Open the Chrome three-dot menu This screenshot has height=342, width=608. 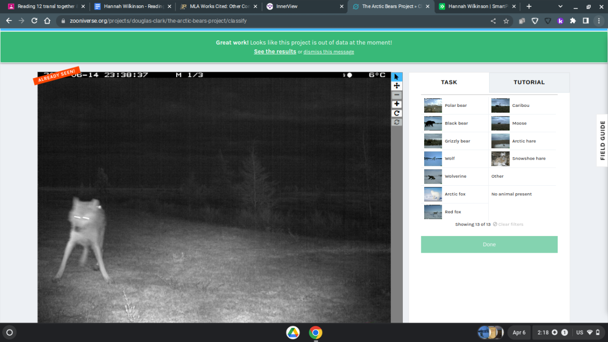(598, 21)
